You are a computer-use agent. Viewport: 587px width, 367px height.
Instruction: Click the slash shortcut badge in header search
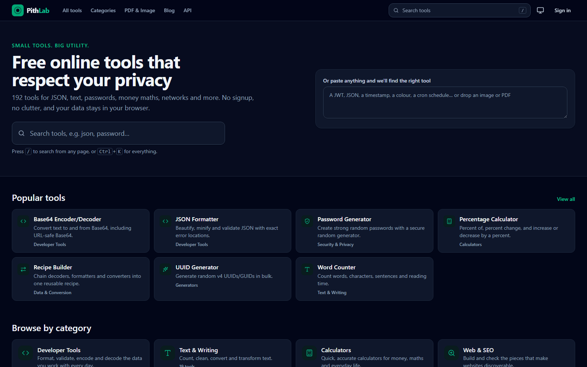[523, 10]
